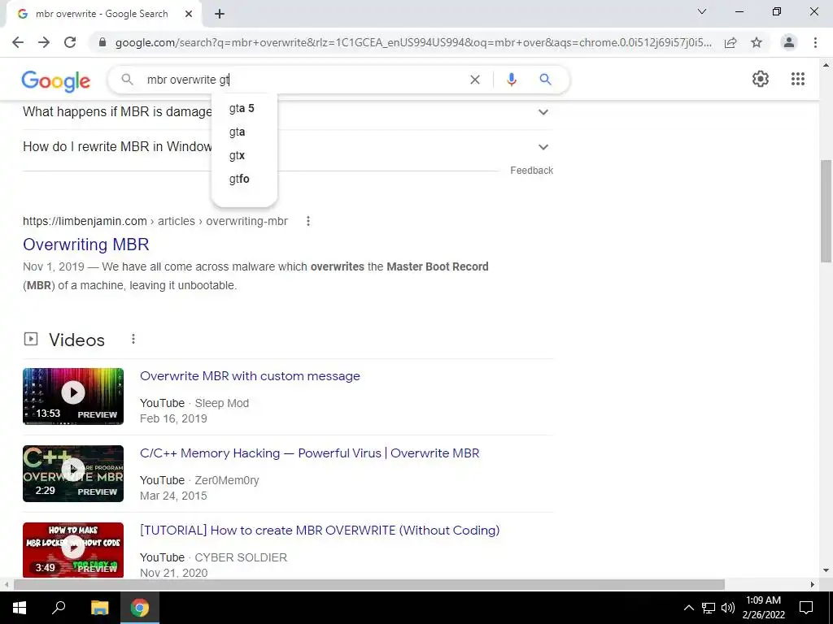Open new tab with plus button

[220, 15]
